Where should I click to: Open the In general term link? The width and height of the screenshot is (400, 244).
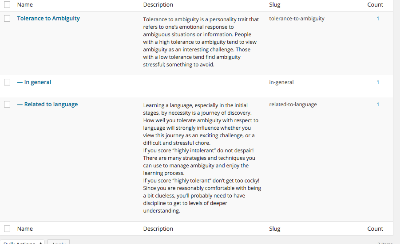tap(34, 82)
